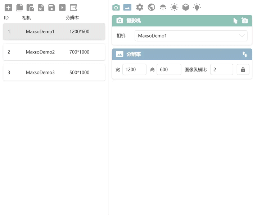Click the paste clipboard icon

tap(30, 8)
